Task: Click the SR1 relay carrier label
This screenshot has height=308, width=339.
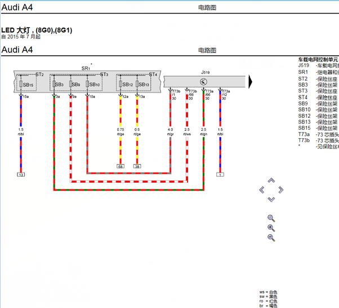Action: point(86,68)
